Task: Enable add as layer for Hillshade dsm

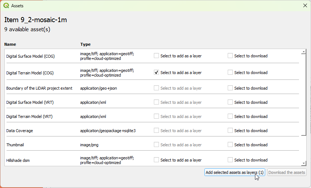Action: pyautogui.click(x=156, y=160)
